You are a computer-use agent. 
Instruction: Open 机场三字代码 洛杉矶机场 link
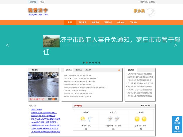(x=45, y=128)
